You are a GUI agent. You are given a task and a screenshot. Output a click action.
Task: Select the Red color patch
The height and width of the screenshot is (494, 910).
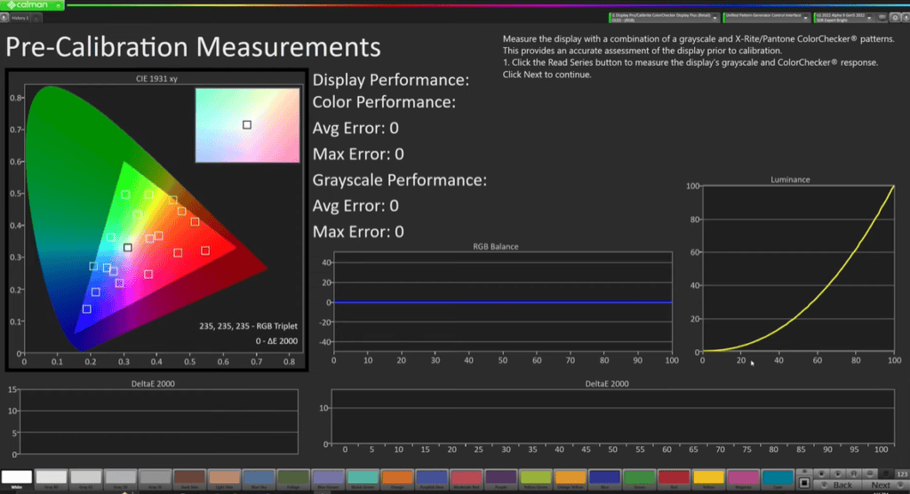674,479
